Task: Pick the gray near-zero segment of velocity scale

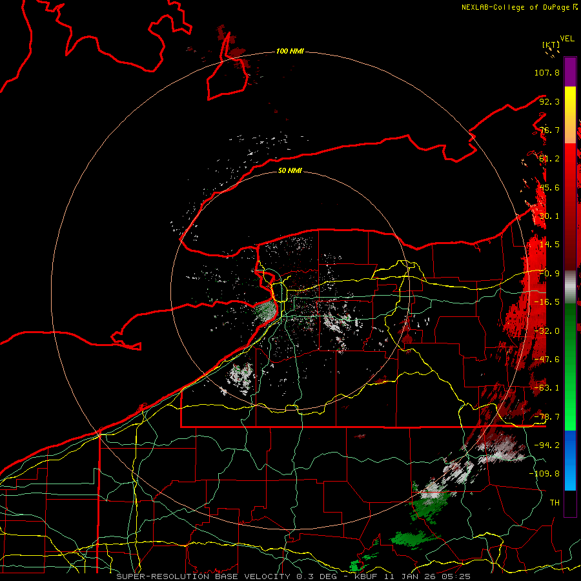Action: coord(570,287)
